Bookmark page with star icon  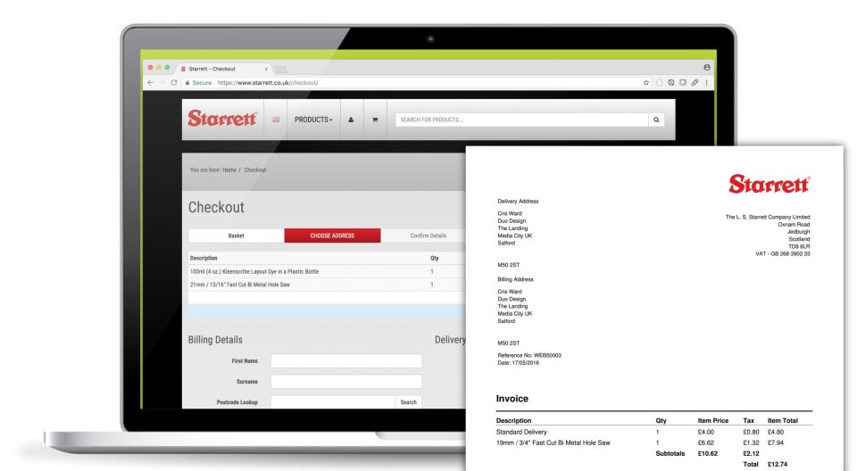click(x=646, y=83)
